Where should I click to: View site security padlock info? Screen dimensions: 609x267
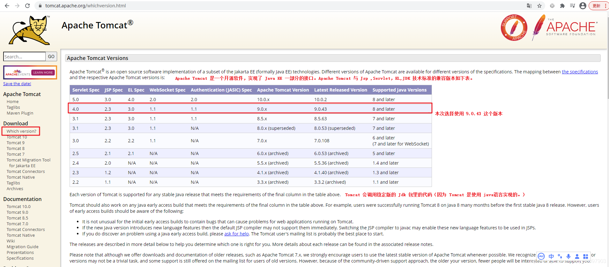click(40, 6)
